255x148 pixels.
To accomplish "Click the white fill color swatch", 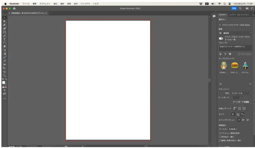I will pyautogui.click(x=4, y=82).
